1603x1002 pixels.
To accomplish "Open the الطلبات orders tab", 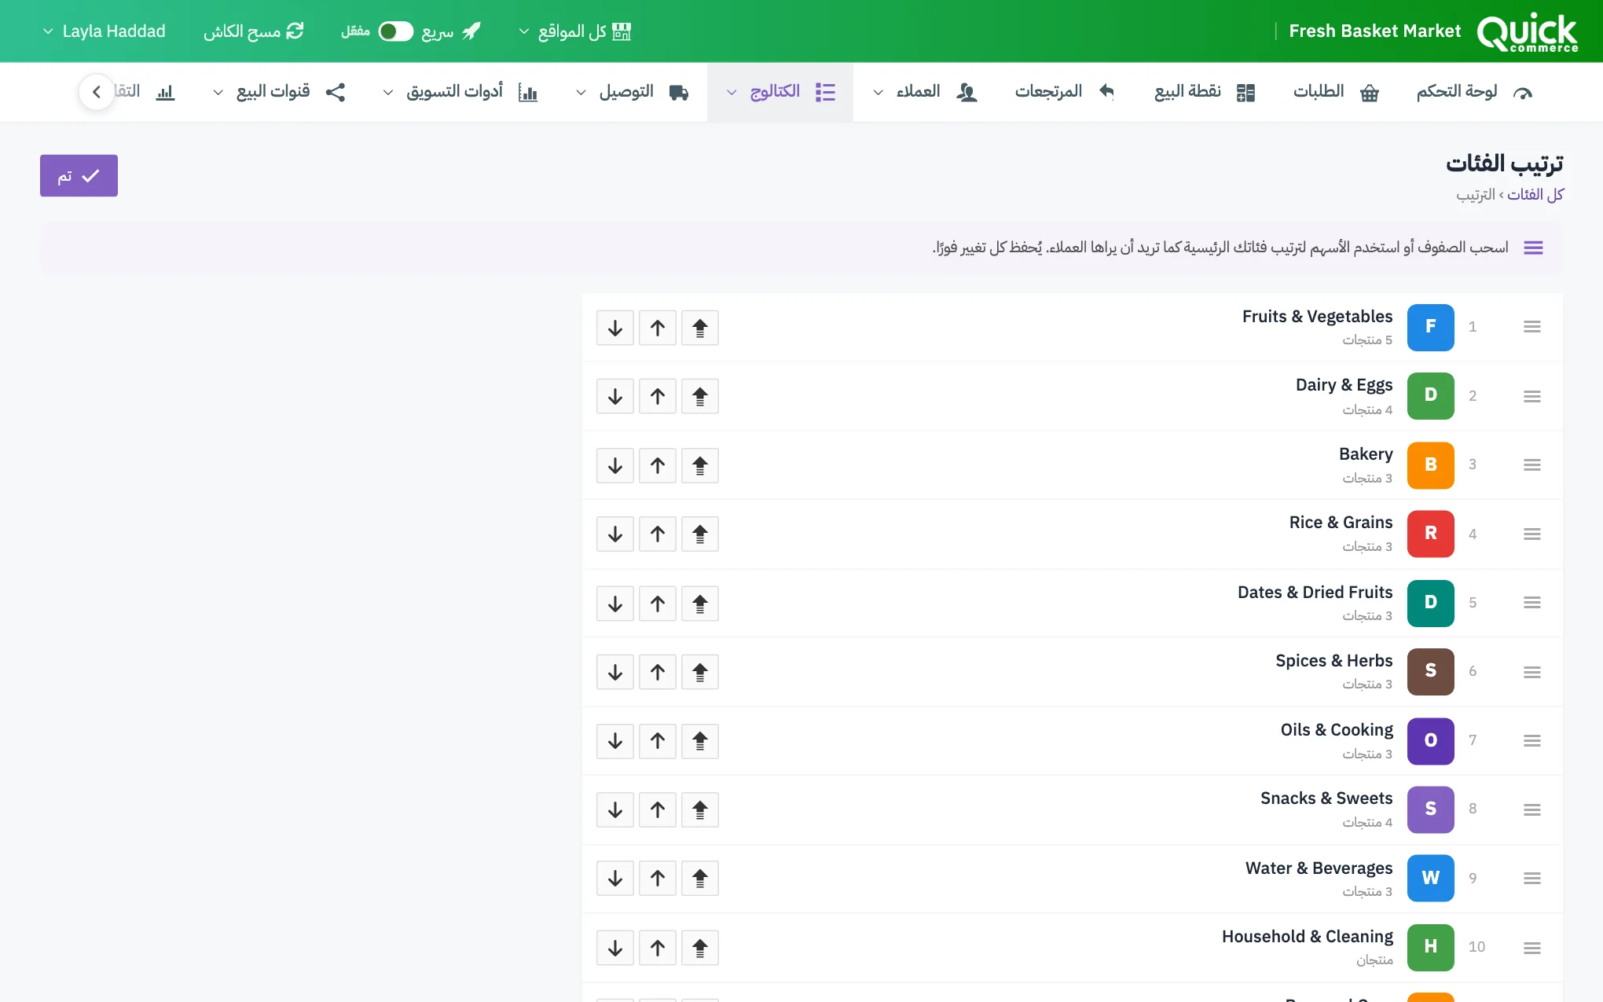I will (1336, 92).
